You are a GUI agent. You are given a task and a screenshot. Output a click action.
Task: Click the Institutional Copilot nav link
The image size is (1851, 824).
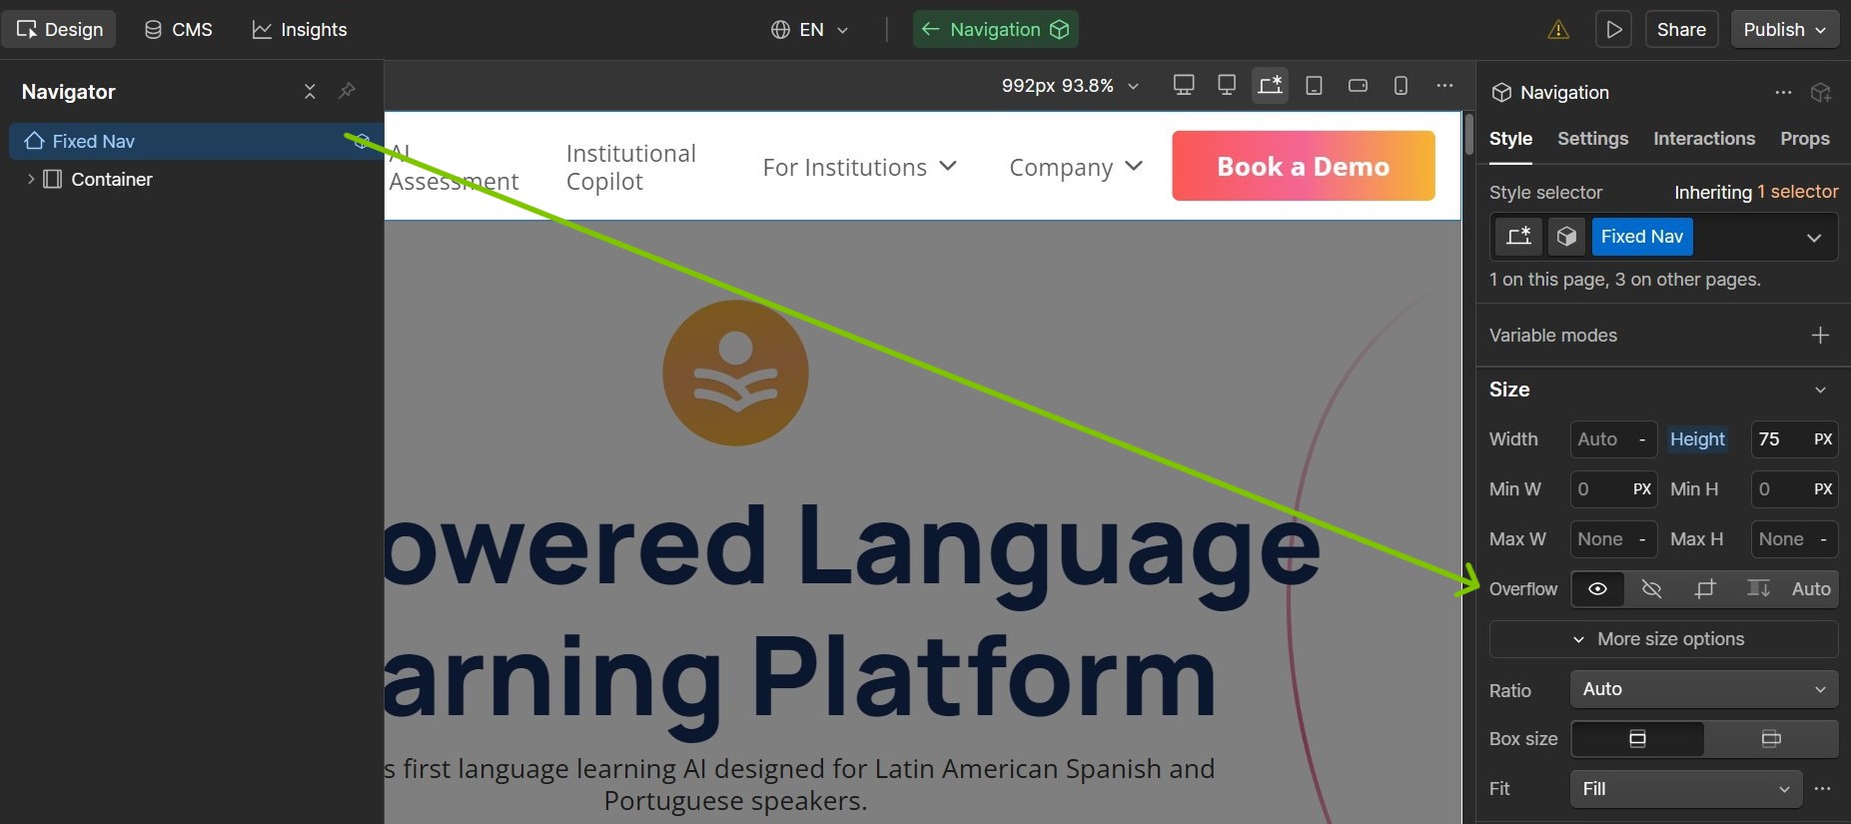click(x=631, y=168)
